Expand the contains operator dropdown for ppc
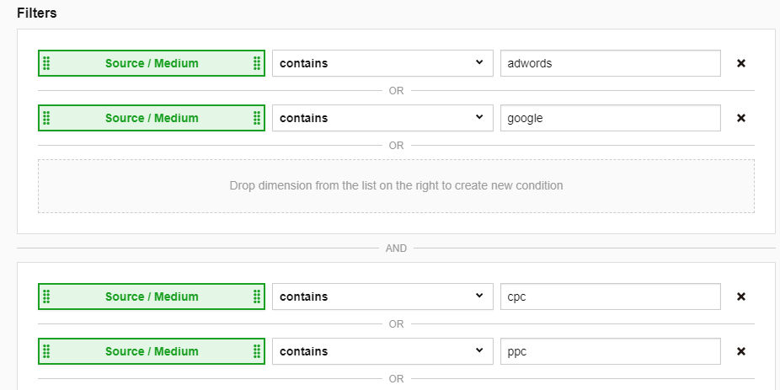 pyautogui.click(x=382, y=351)
